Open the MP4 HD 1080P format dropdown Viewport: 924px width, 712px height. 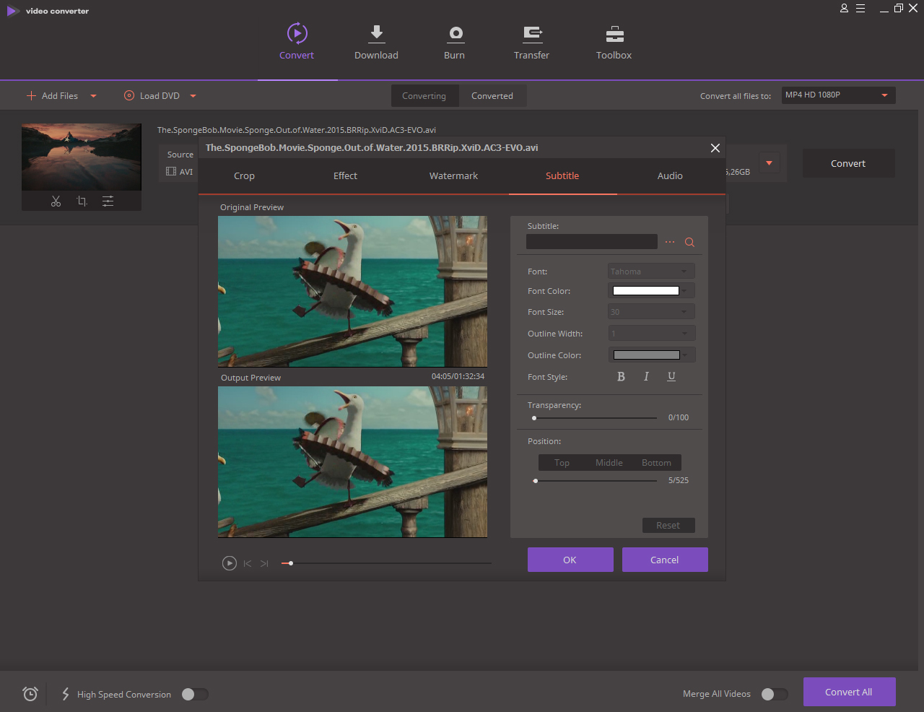tap(839, 95)
